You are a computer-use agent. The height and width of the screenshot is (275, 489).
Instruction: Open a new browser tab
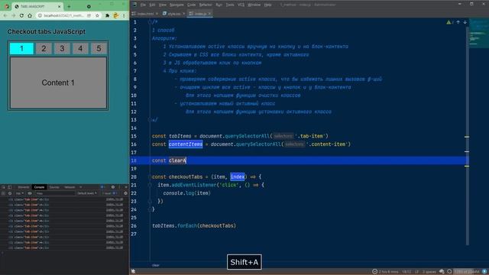tap(69, 6)
